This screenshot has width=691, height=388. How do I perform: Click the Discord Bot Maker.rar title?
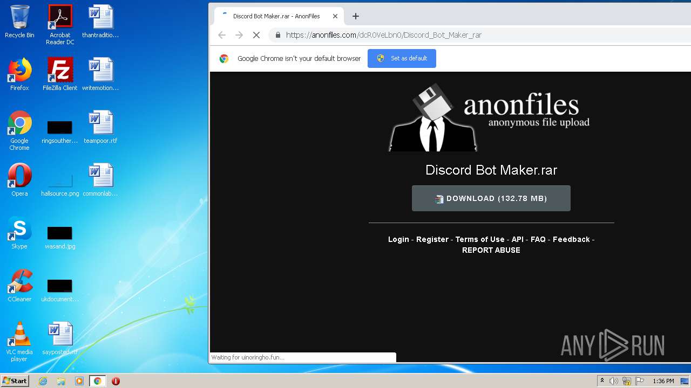(491, 170)
